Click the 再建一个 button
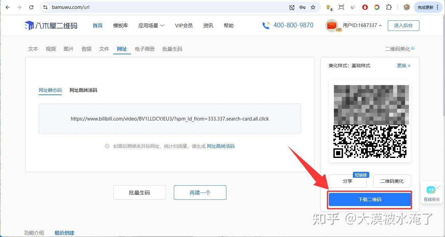 point(200,193)
